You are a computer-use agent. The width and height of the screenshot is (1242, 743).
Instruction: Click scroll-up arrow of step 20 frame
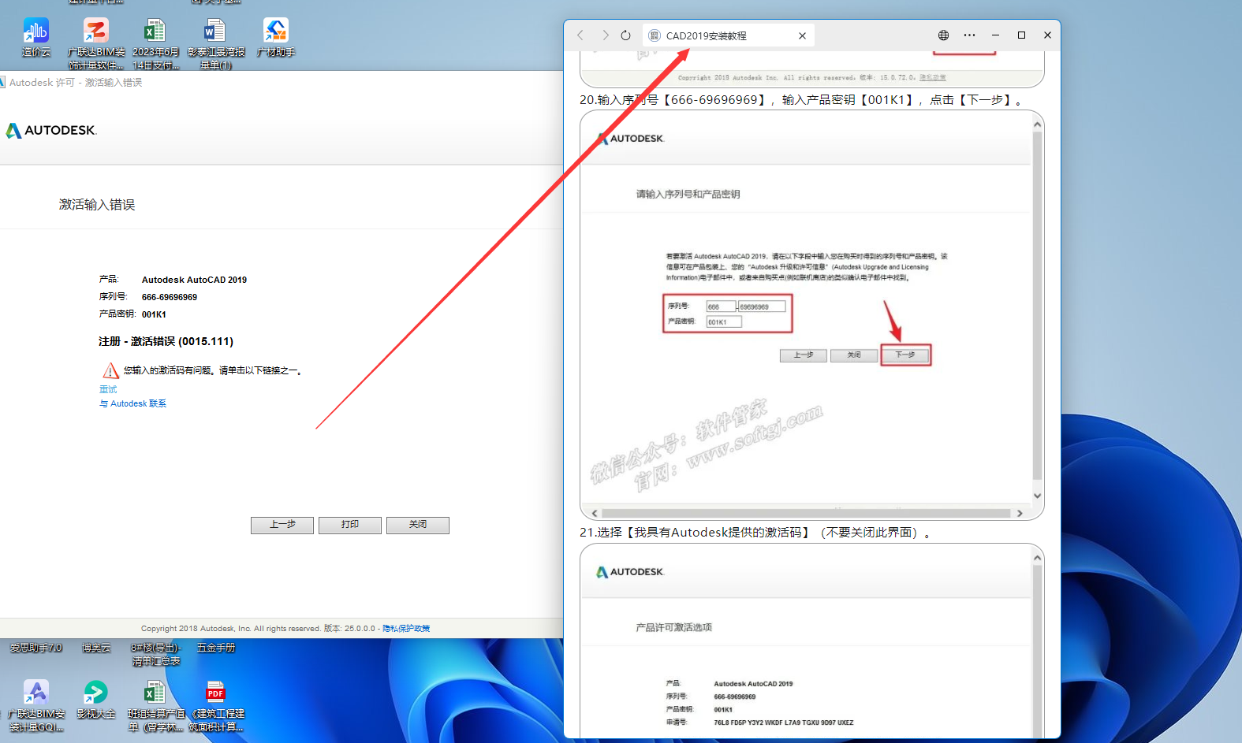pyautogui.click(x=1037, y=124)
